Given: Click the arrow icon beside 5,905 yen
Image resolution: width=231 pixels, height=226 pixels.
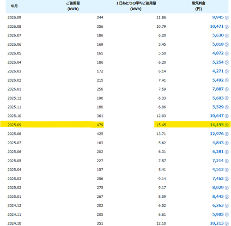Looking at the screenshot, I should (x=226, y=214).
